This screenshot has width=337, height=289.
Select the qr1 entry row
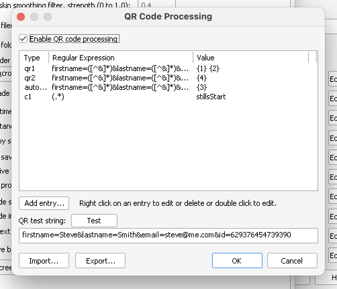(30, 69)
